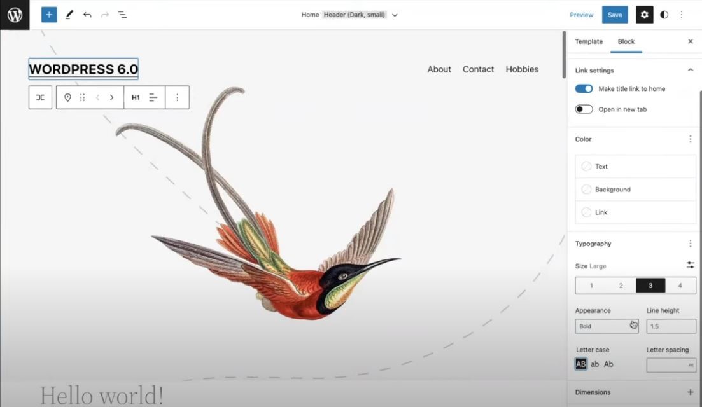Screen dimensions: 702x407
Task: Collapse the Link settings section
Action: tap(690, 70)
